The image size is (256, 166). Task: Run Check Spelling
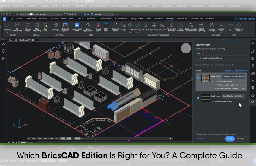[201, 27]
